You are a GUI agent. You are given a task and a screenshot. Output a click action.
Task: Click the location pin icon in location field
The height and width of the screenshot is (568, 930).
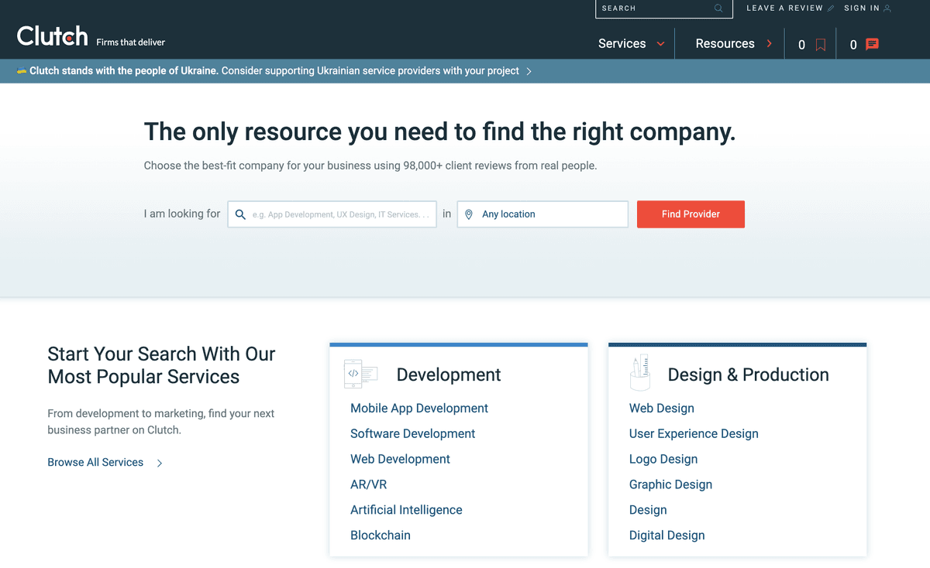point(469,214)
